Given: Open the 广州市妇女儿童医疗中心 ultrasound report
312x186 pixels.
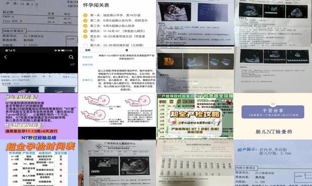Looking at the screenshot, I should point(117,163).
